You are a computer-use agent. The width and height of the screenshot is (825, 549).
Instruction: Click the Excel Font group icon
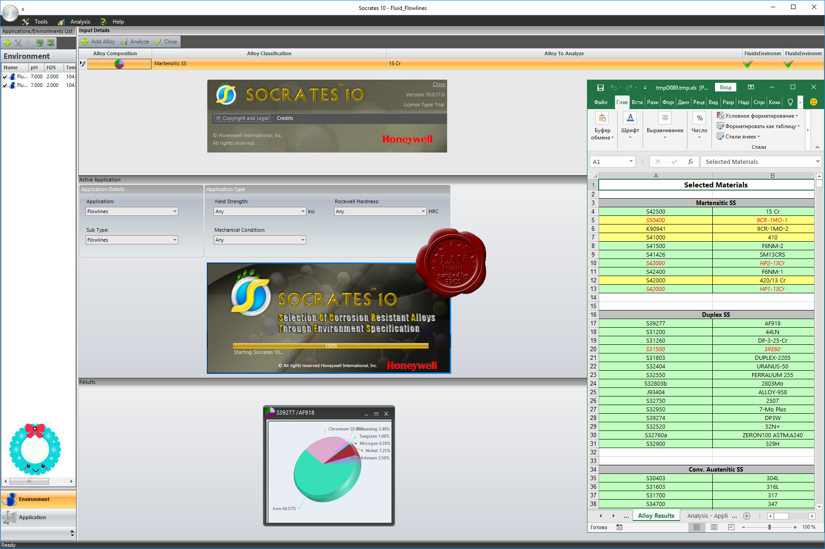(x=630, y=118)
